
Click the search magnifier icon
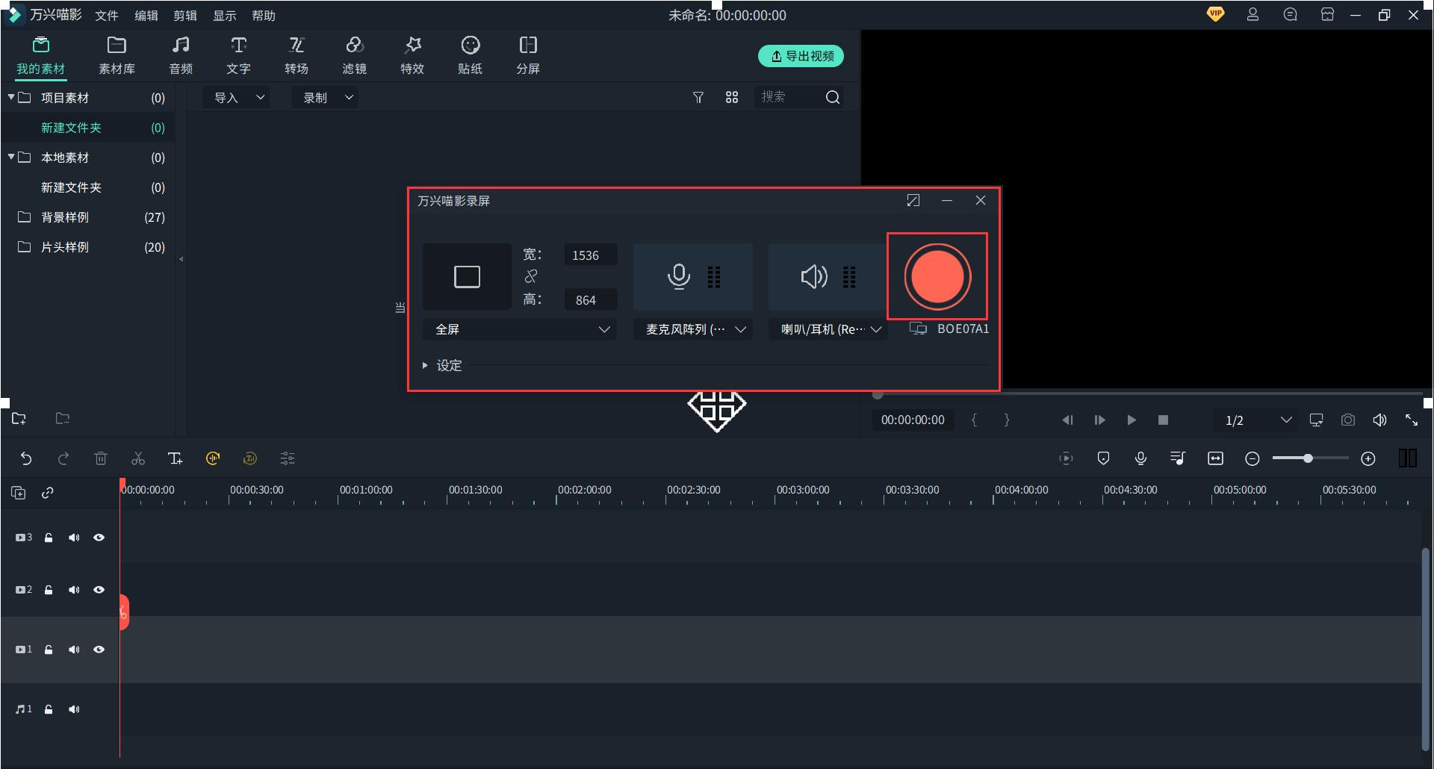click(833, 97)
